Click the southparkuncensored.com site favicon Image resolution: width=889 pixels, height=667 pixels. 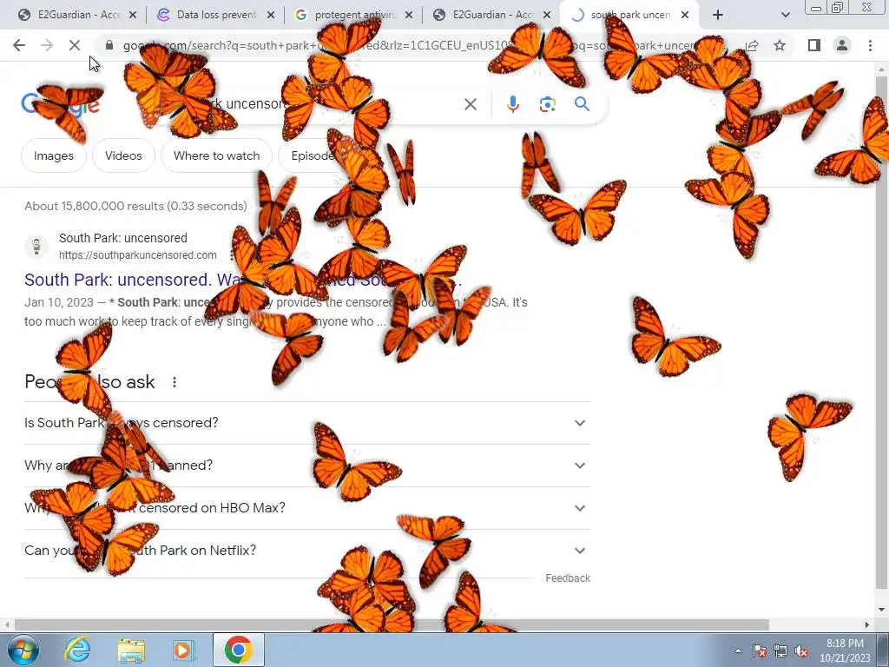pos(36,246)
